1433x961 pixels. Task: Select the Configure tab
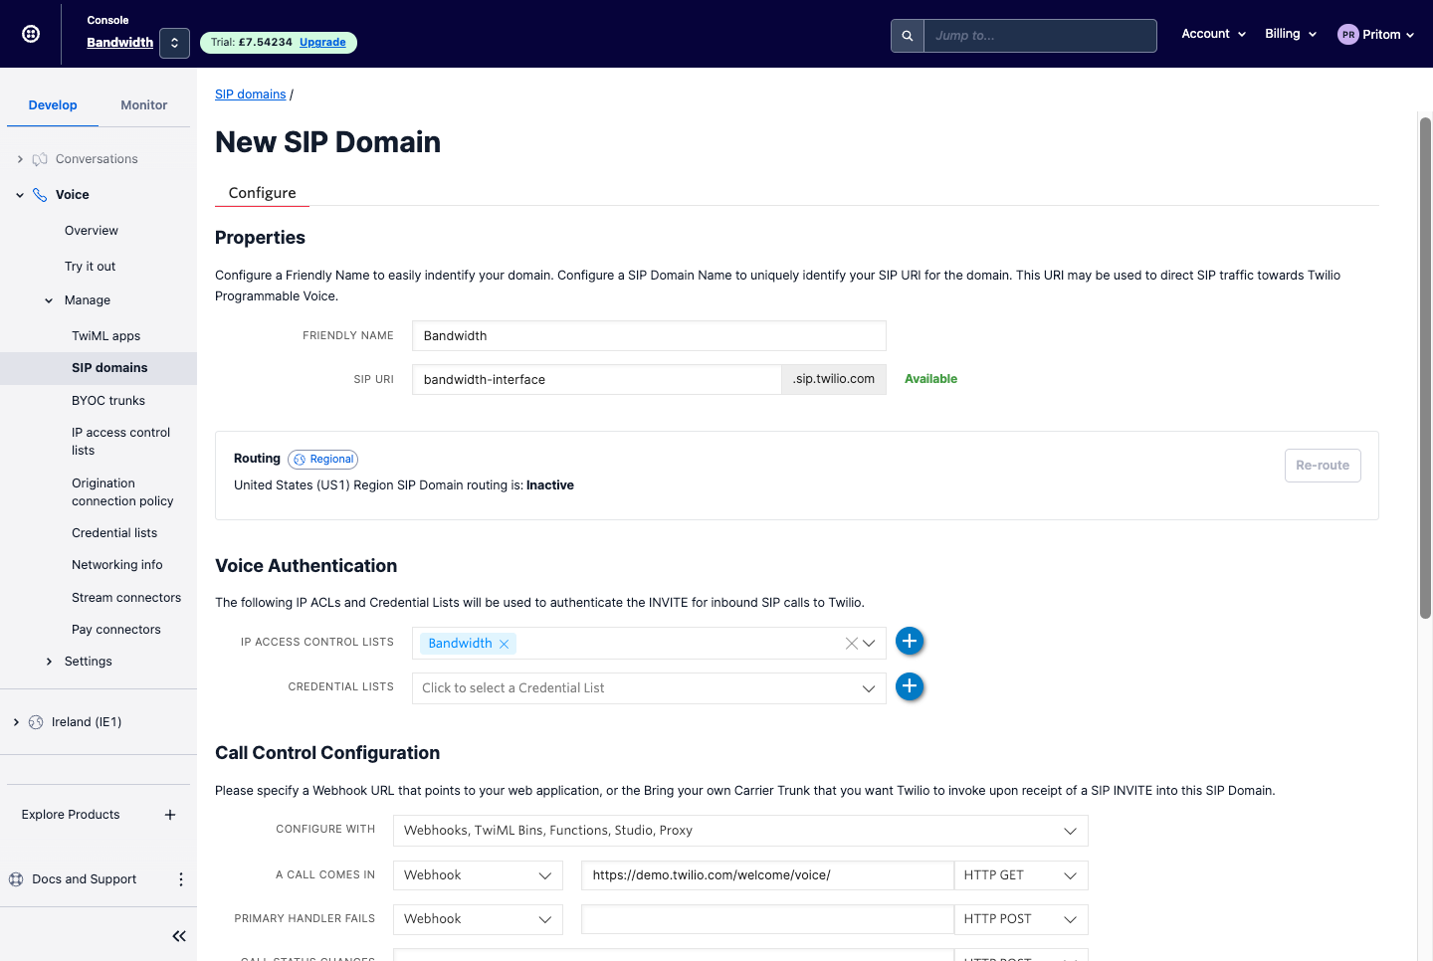tap(262, 193)
